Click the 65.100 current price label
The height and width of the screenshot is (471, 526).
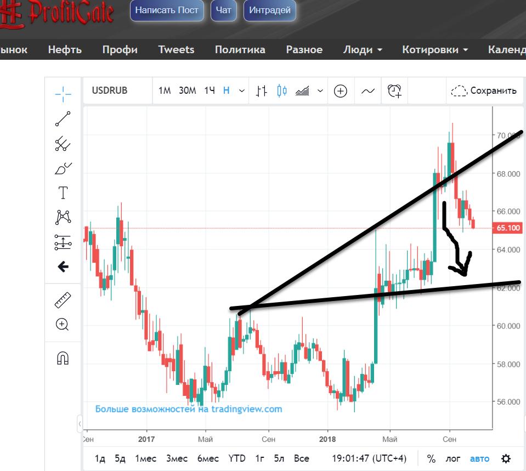tap(508, 228)
